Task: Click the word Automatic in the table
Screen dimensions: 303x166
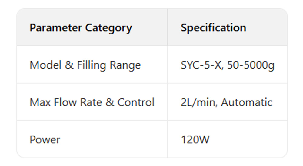Action: click(247, 102)
